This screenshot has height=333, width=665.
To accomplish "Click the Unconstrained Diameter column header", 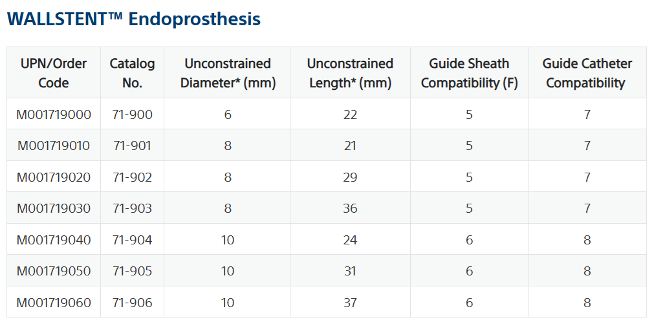I will pyautogui.click(x=228, y=73).
